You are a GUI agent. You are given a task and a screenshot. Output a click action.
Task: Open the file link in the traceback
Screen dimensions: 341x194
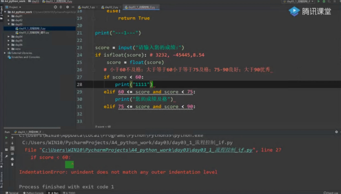click(x=147, y=150)
